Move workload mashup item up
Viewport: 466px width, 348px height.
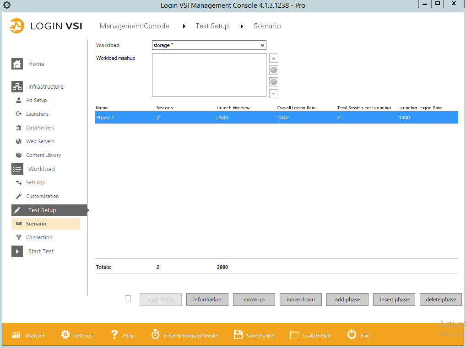point(273,58)
